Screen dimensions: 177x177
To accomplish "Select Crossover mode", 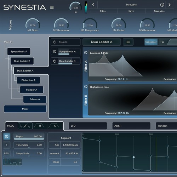I will pyautogui.click(x=151, y=42).
